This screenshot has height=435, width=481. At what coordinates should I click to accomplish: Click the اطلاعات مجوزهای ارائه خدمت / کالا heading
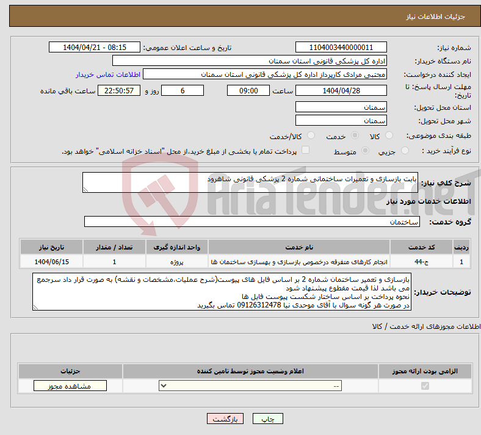coord(426,326)
